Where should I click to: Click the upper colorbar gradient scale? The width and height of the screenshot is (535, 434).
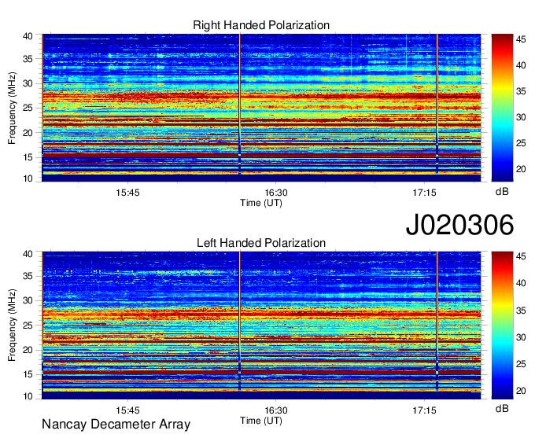click(502, 108)
